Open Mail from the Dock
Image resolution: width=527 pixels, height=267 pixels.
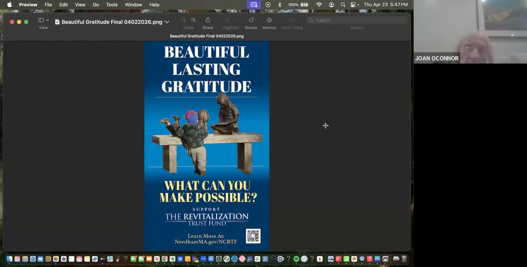pos(40,259)
